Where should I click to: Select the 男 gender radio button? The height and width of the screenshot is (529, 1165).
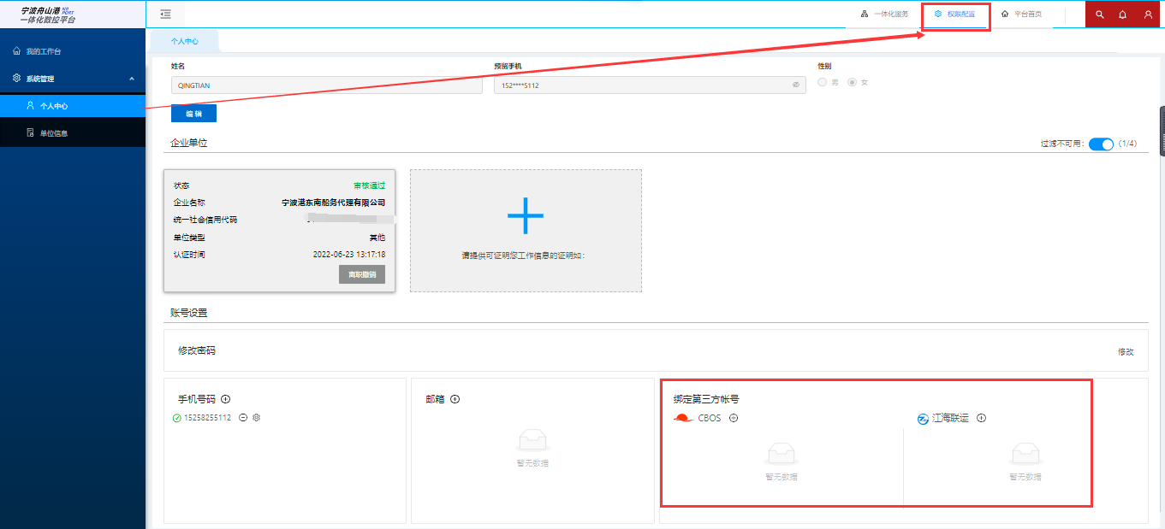pyautogui.click(x=823, y=82)
